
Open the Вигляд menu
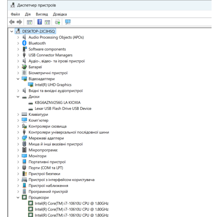coord(42,14)
